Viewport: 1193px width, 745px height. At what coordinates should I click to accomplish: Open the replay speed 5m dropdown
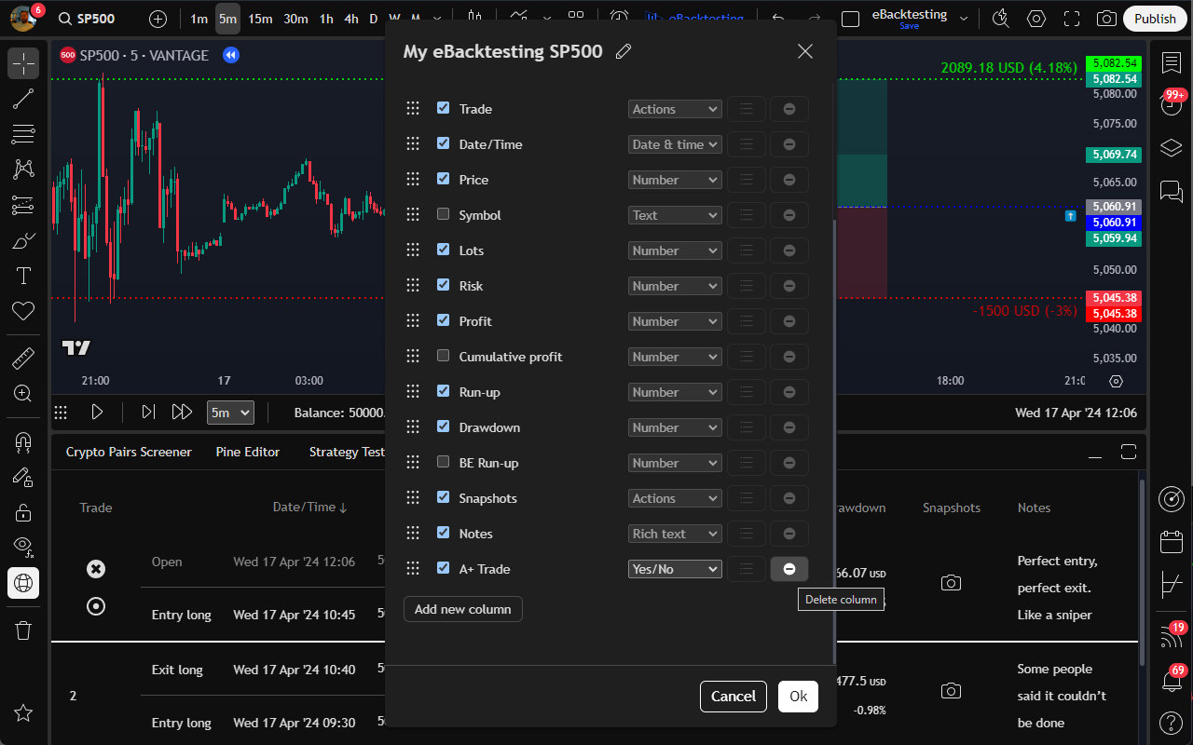(x=230, y=413)
